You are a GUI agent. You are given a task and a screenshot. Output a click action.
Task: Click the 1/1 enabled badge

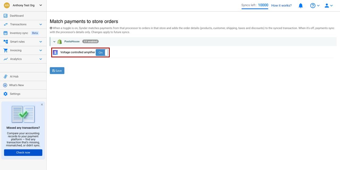pyautogui.click(x=90, y=42)
